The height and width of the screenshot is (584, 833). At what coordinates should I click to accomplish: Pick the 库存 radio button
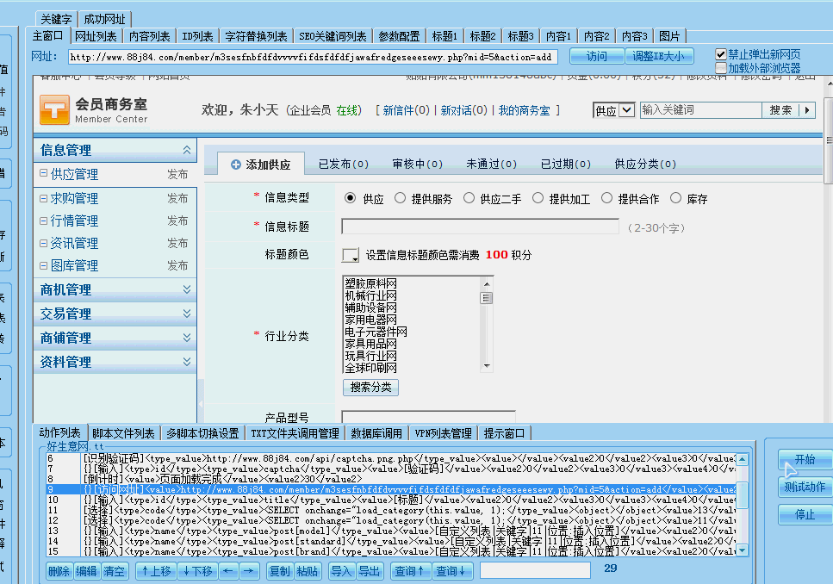pos(675,198)
